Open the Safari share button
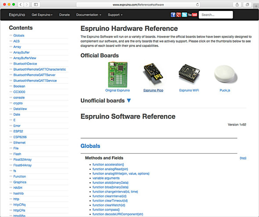The height and width of the screenshot is (217, 259). point(237,5)
